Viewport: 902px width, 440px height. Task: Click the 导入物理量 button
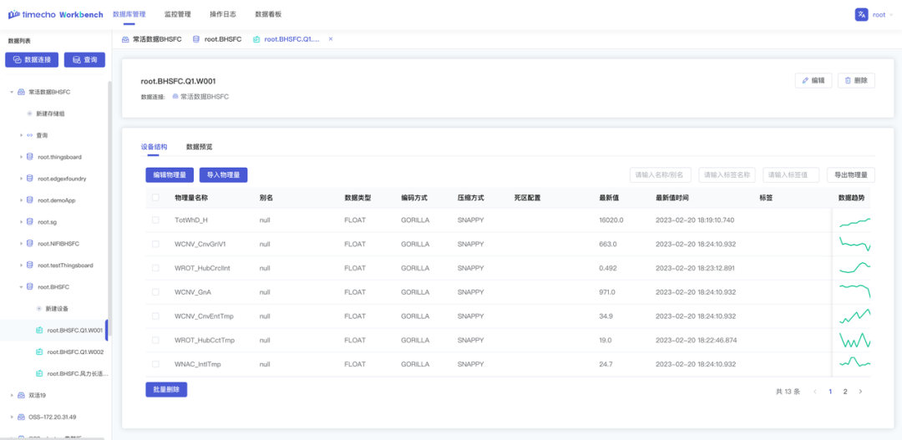(x=223, y=174)
